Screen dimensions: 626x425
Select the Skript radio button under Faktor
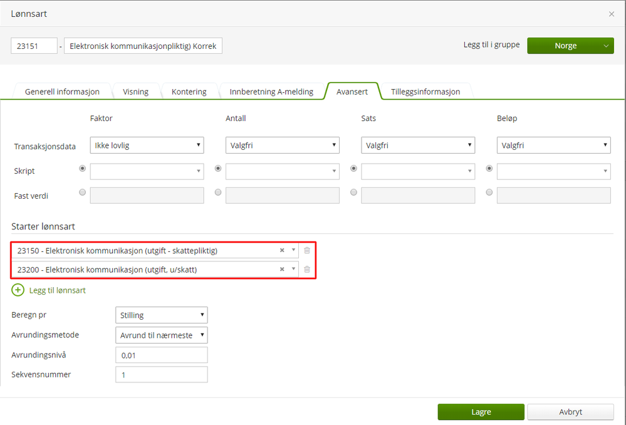(x=83, y=169)
